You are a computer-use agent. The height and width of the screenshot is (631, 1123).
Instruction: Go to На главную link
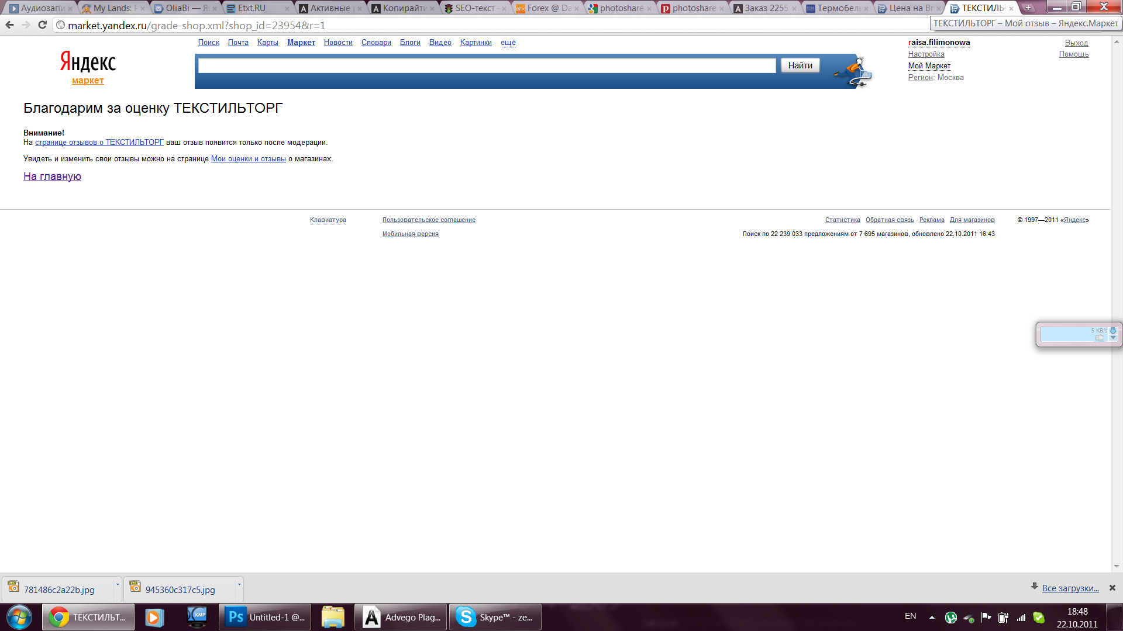point(52,176)
